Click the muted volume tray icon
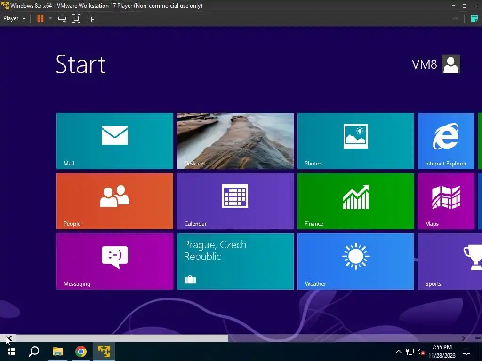Viewport: 482px width, 361px height. tap(421, 352)
